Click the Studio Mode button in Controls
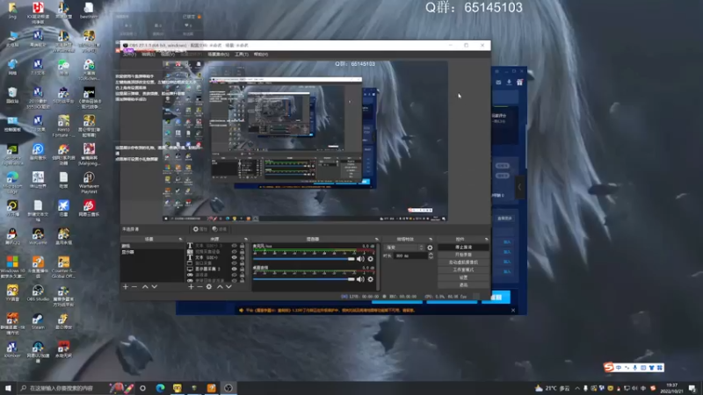This screenshot has width=703, height=395. [x=463, y=269]
